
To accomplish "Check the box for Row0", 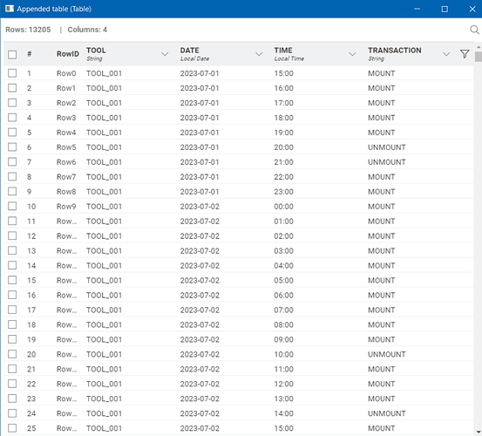I will [x=12, y=73].
